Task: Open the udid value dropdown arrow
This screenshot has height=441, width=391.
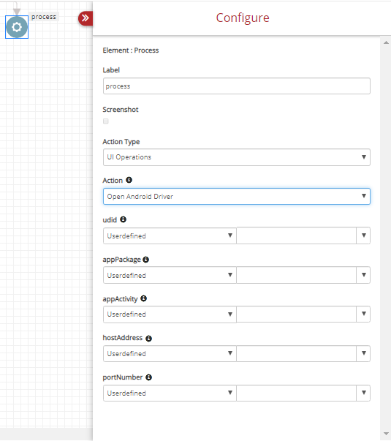Action: 363,235
